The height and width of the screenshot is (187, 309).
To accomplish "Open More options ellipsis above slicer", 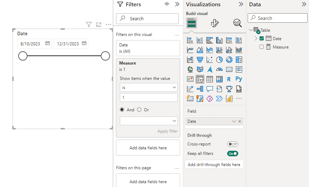I will [x=108, y=24].
